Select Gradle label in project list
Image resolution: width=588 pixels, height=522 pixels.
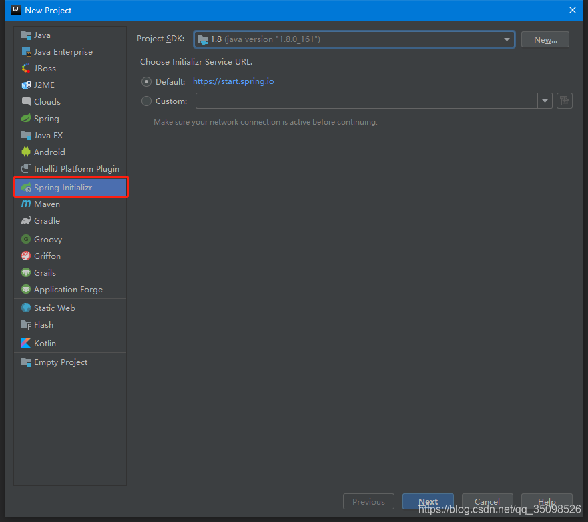coord(47,220)
